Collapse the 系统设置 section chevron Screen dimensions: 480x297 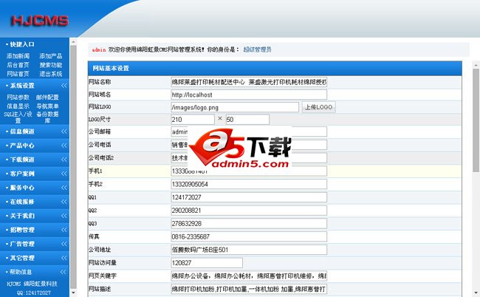click(x=64, y=86)
